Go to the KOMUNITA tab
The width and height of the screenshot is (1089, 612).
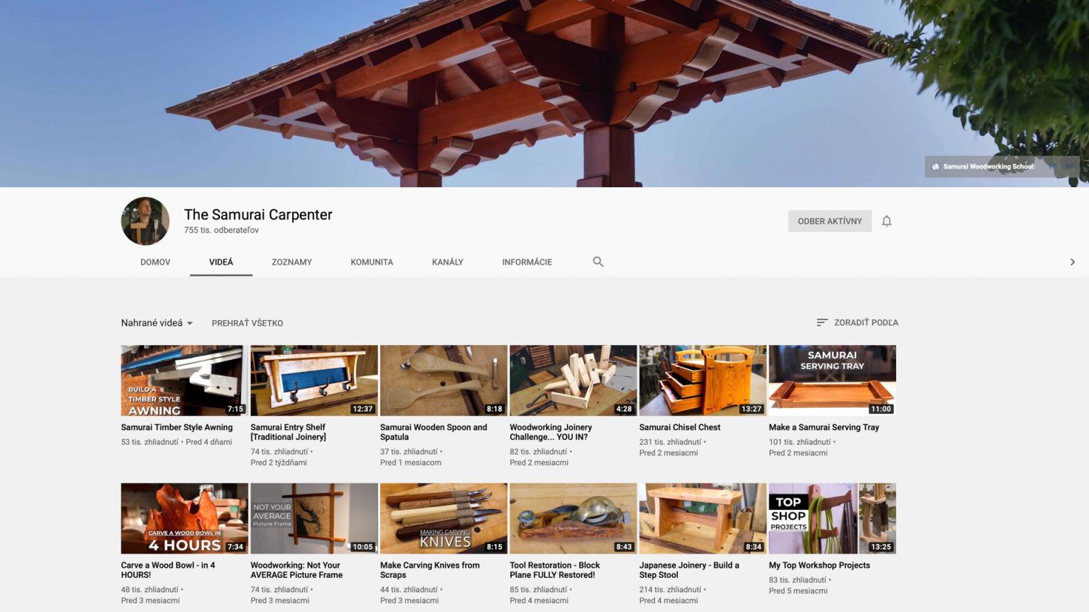(372, 262)
